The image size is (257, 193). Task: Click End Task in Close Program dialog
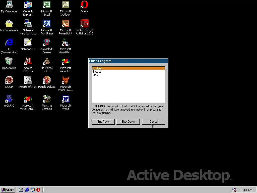tap(103, 122)
